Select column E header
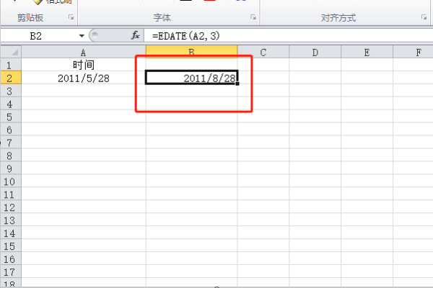This screenshot has height=288, width=433. [367, 52]
